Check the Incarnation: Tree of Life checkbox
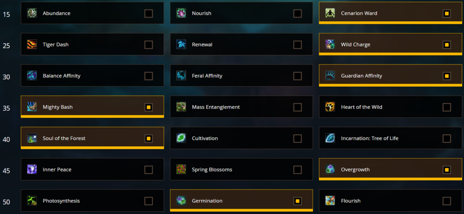 (x=447, y=138)
